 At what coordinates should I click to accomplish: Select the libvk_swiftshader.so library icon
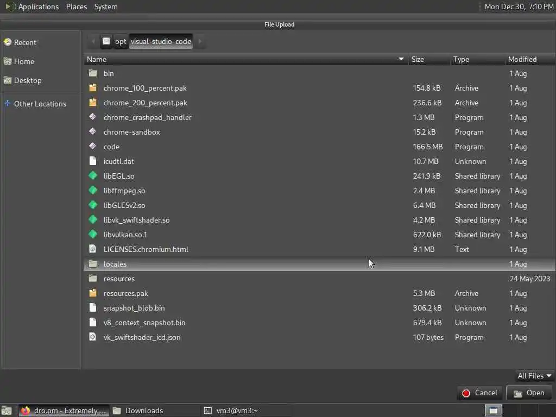[x=93, y=219]
